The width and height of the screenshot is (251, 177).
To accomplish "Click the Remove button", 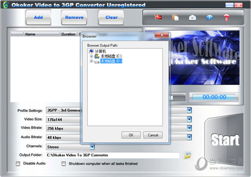I will click(74, 17).
